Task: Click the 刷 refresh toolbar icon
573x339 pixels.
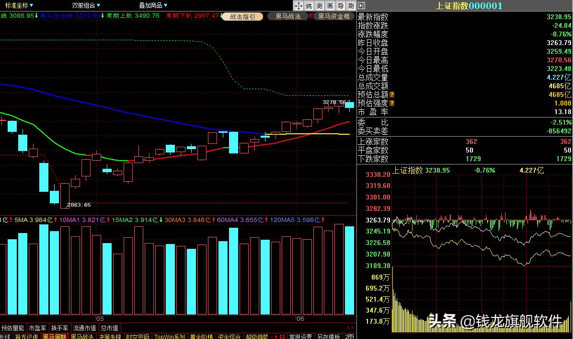Action: [351, 6]
